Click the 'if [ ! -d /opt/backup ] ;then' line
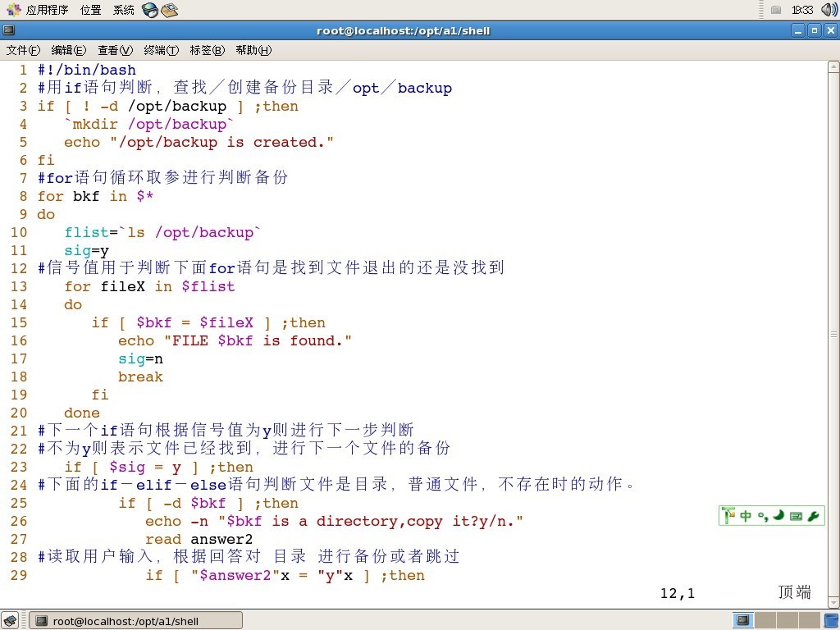 [x=167, y=106]
